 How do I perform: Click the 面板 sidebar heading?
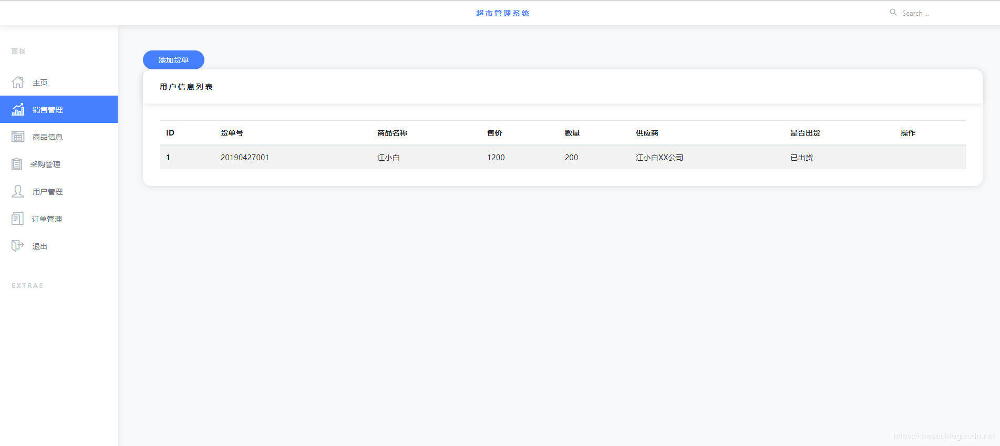18,51
